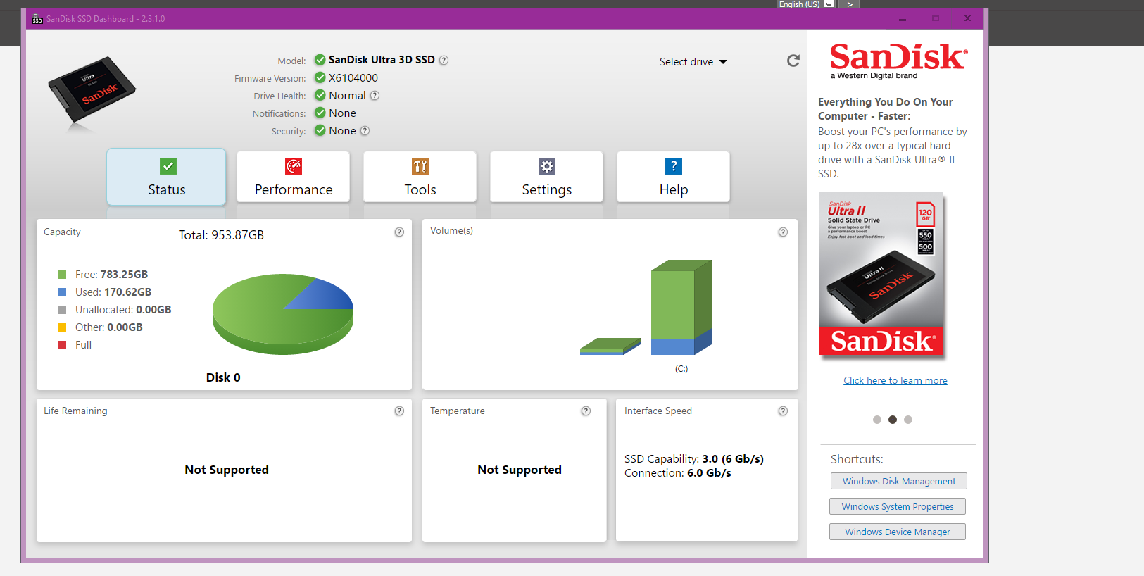Open the Status tab

[167, 177]
